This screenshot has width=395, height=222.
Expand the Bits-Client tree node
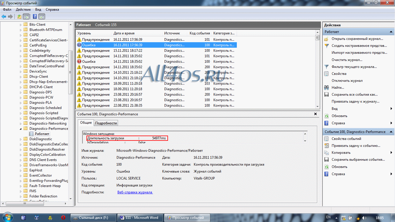(x=21, y=25)
